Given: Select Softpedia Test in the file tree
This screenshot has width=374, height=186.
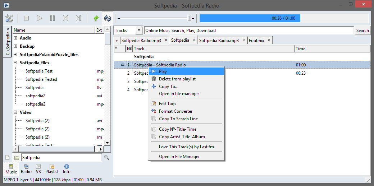Looking at the screenshot, I should (39, 71).
